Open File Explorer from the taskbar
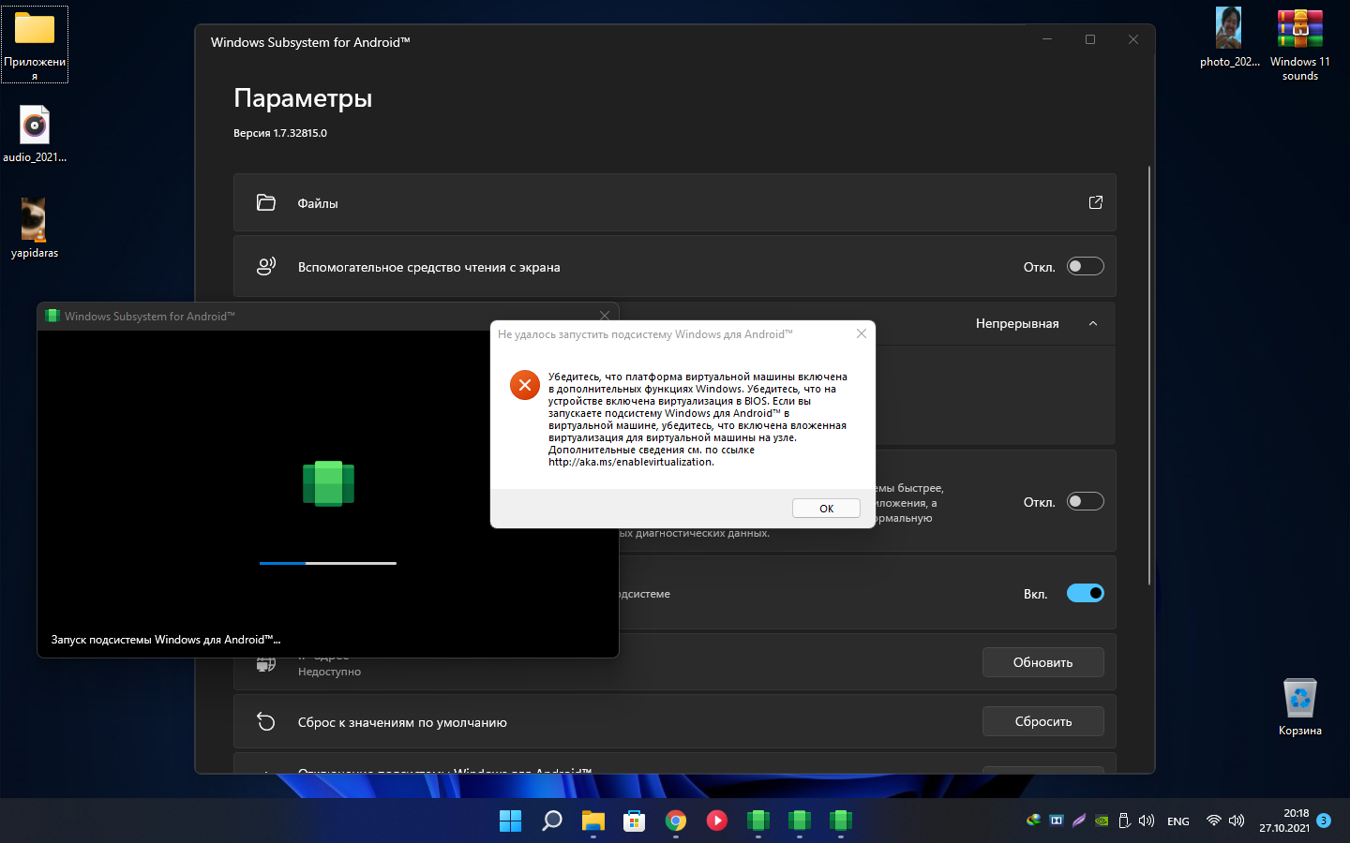Screen dimensions: 1350x843 pyautogui.click(x=593, y=821)
